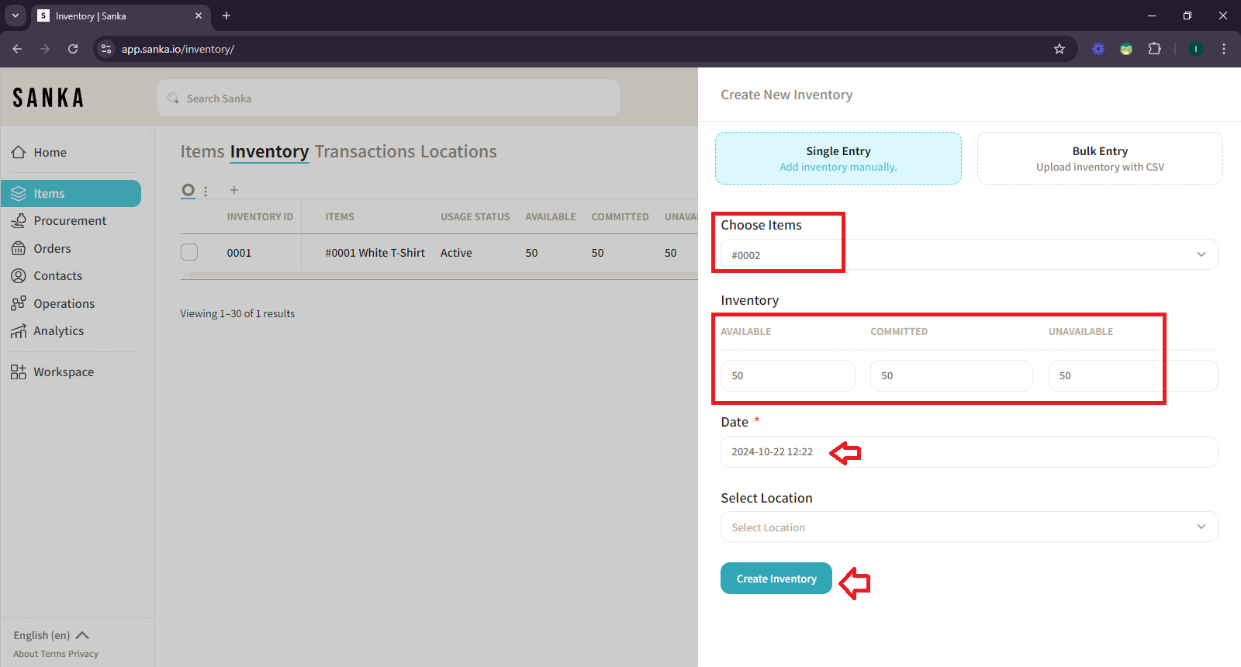Open the Privacy link in the footer
Image resolution: width=1241 pixels, height=667 pixels.
[84, 654]
